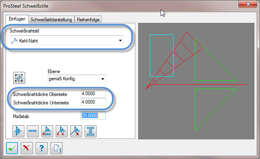Open the Schweißnahtstil Kehl-Naht dropdown
Image resolution: width=260 pixels, height=159 pixels.
point(67,41)
